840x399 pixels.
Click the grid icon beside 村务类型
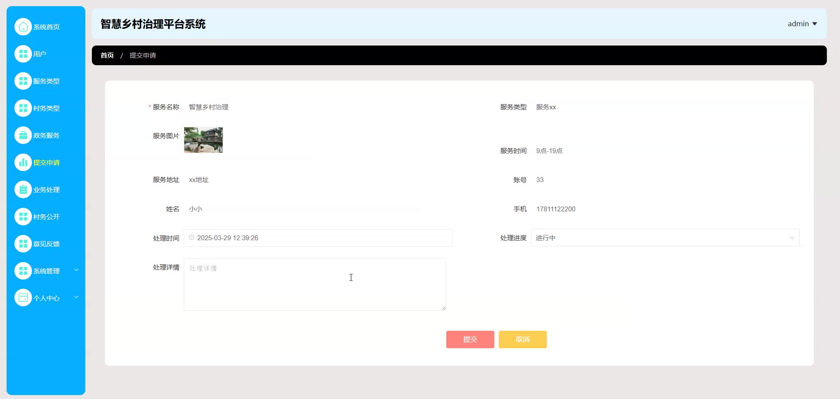[x=23, y=108]
